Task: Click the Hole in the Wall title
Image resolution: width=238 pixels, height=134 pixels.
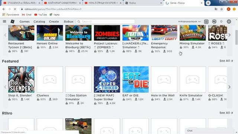Action: [163, 95]
